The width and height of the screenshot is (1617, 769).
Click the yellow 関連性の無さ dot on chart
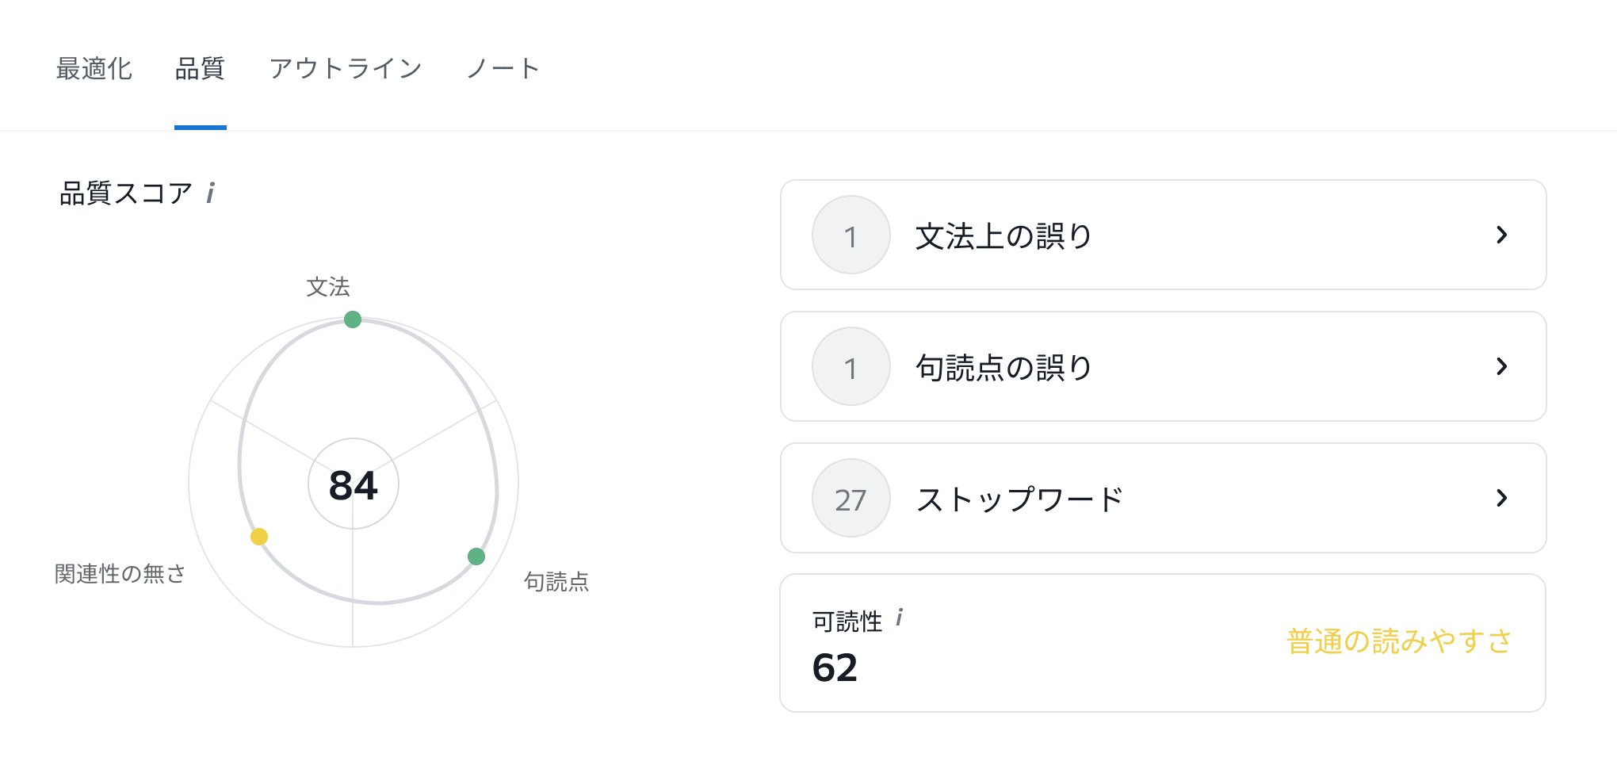click(259, 537)
